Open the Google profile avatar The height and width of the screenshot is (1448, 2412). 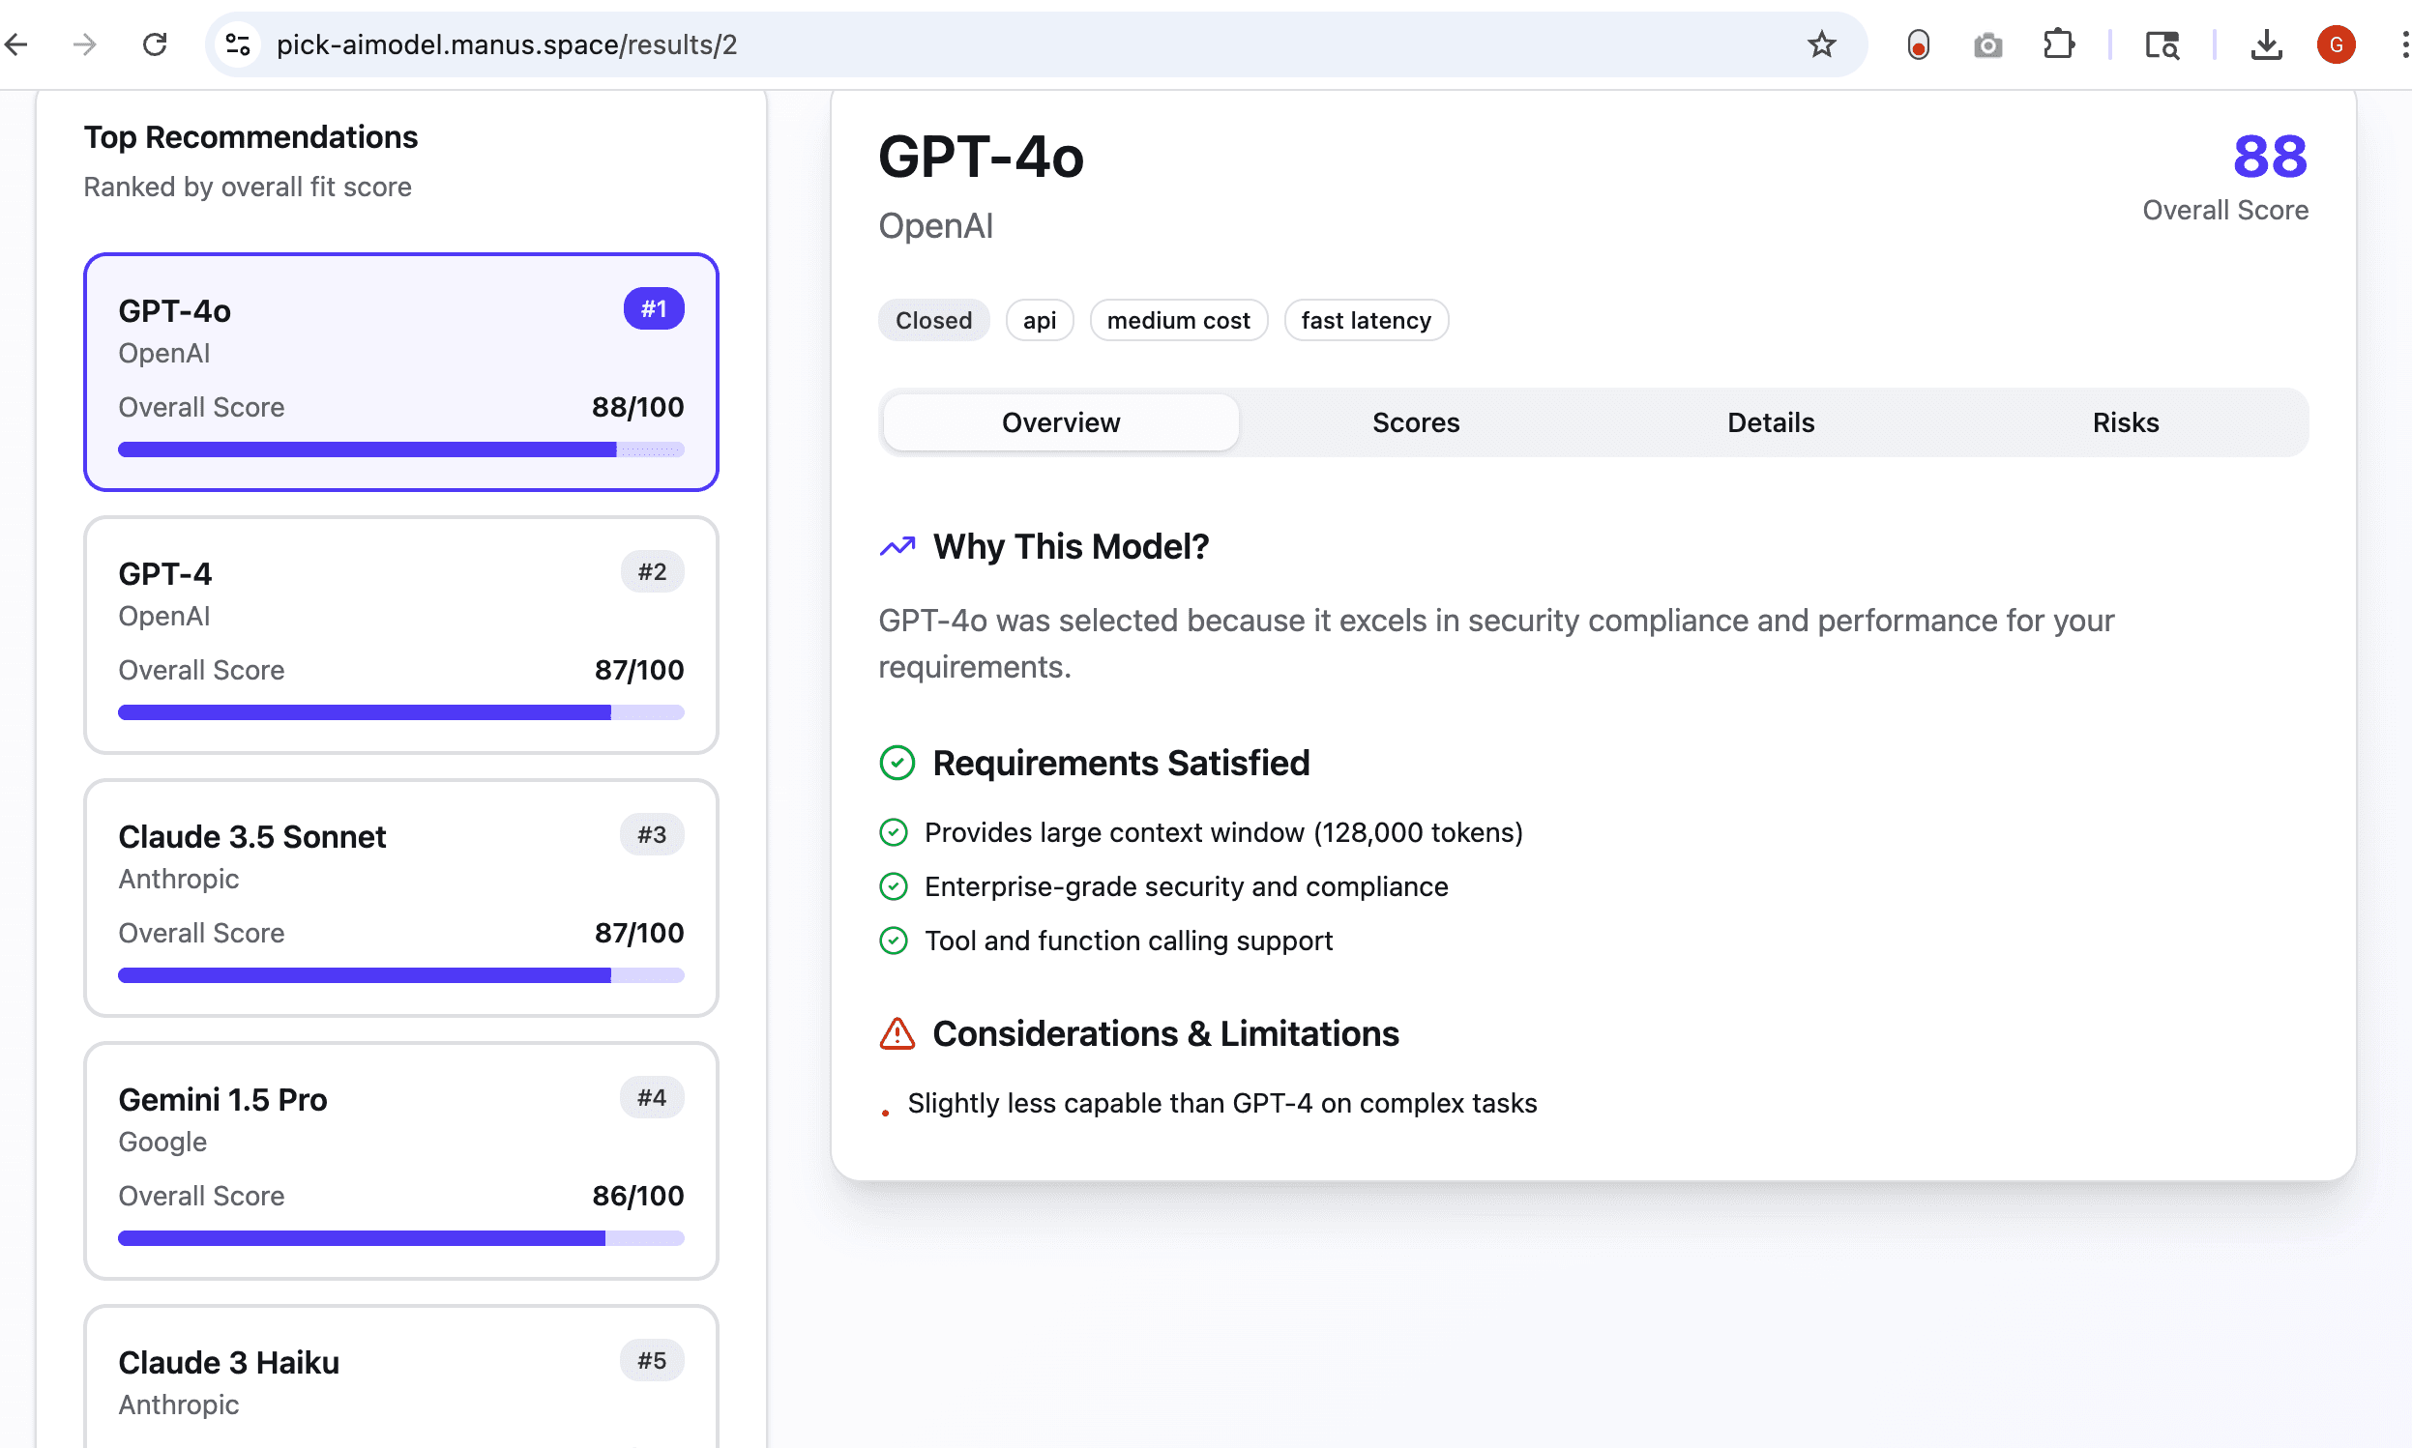pyautogui.click(x=2335, y=44)
